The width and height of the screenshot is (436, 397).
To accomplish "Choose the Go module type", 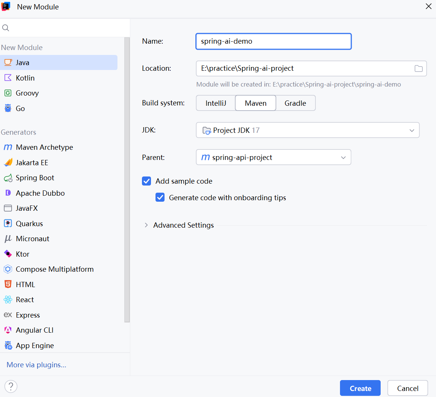I will [59, 108].
